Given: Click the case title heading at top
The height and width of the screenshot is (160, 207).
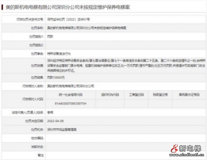Looking at the screenshot, I should click(x=68, y=7).
